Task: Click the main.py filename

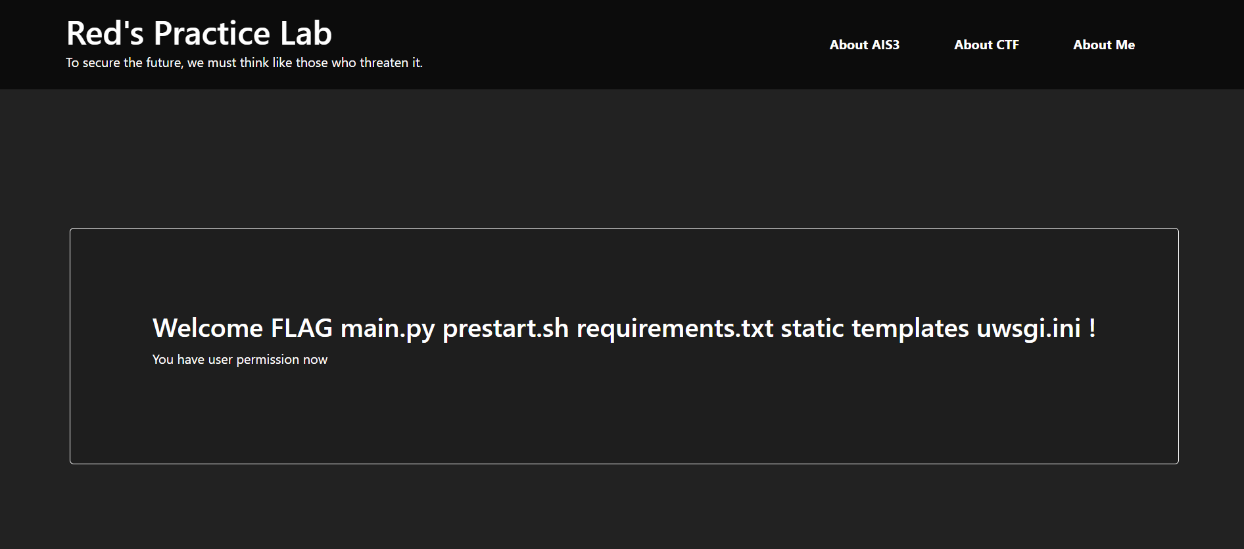Action: click(x=387, y=328)
